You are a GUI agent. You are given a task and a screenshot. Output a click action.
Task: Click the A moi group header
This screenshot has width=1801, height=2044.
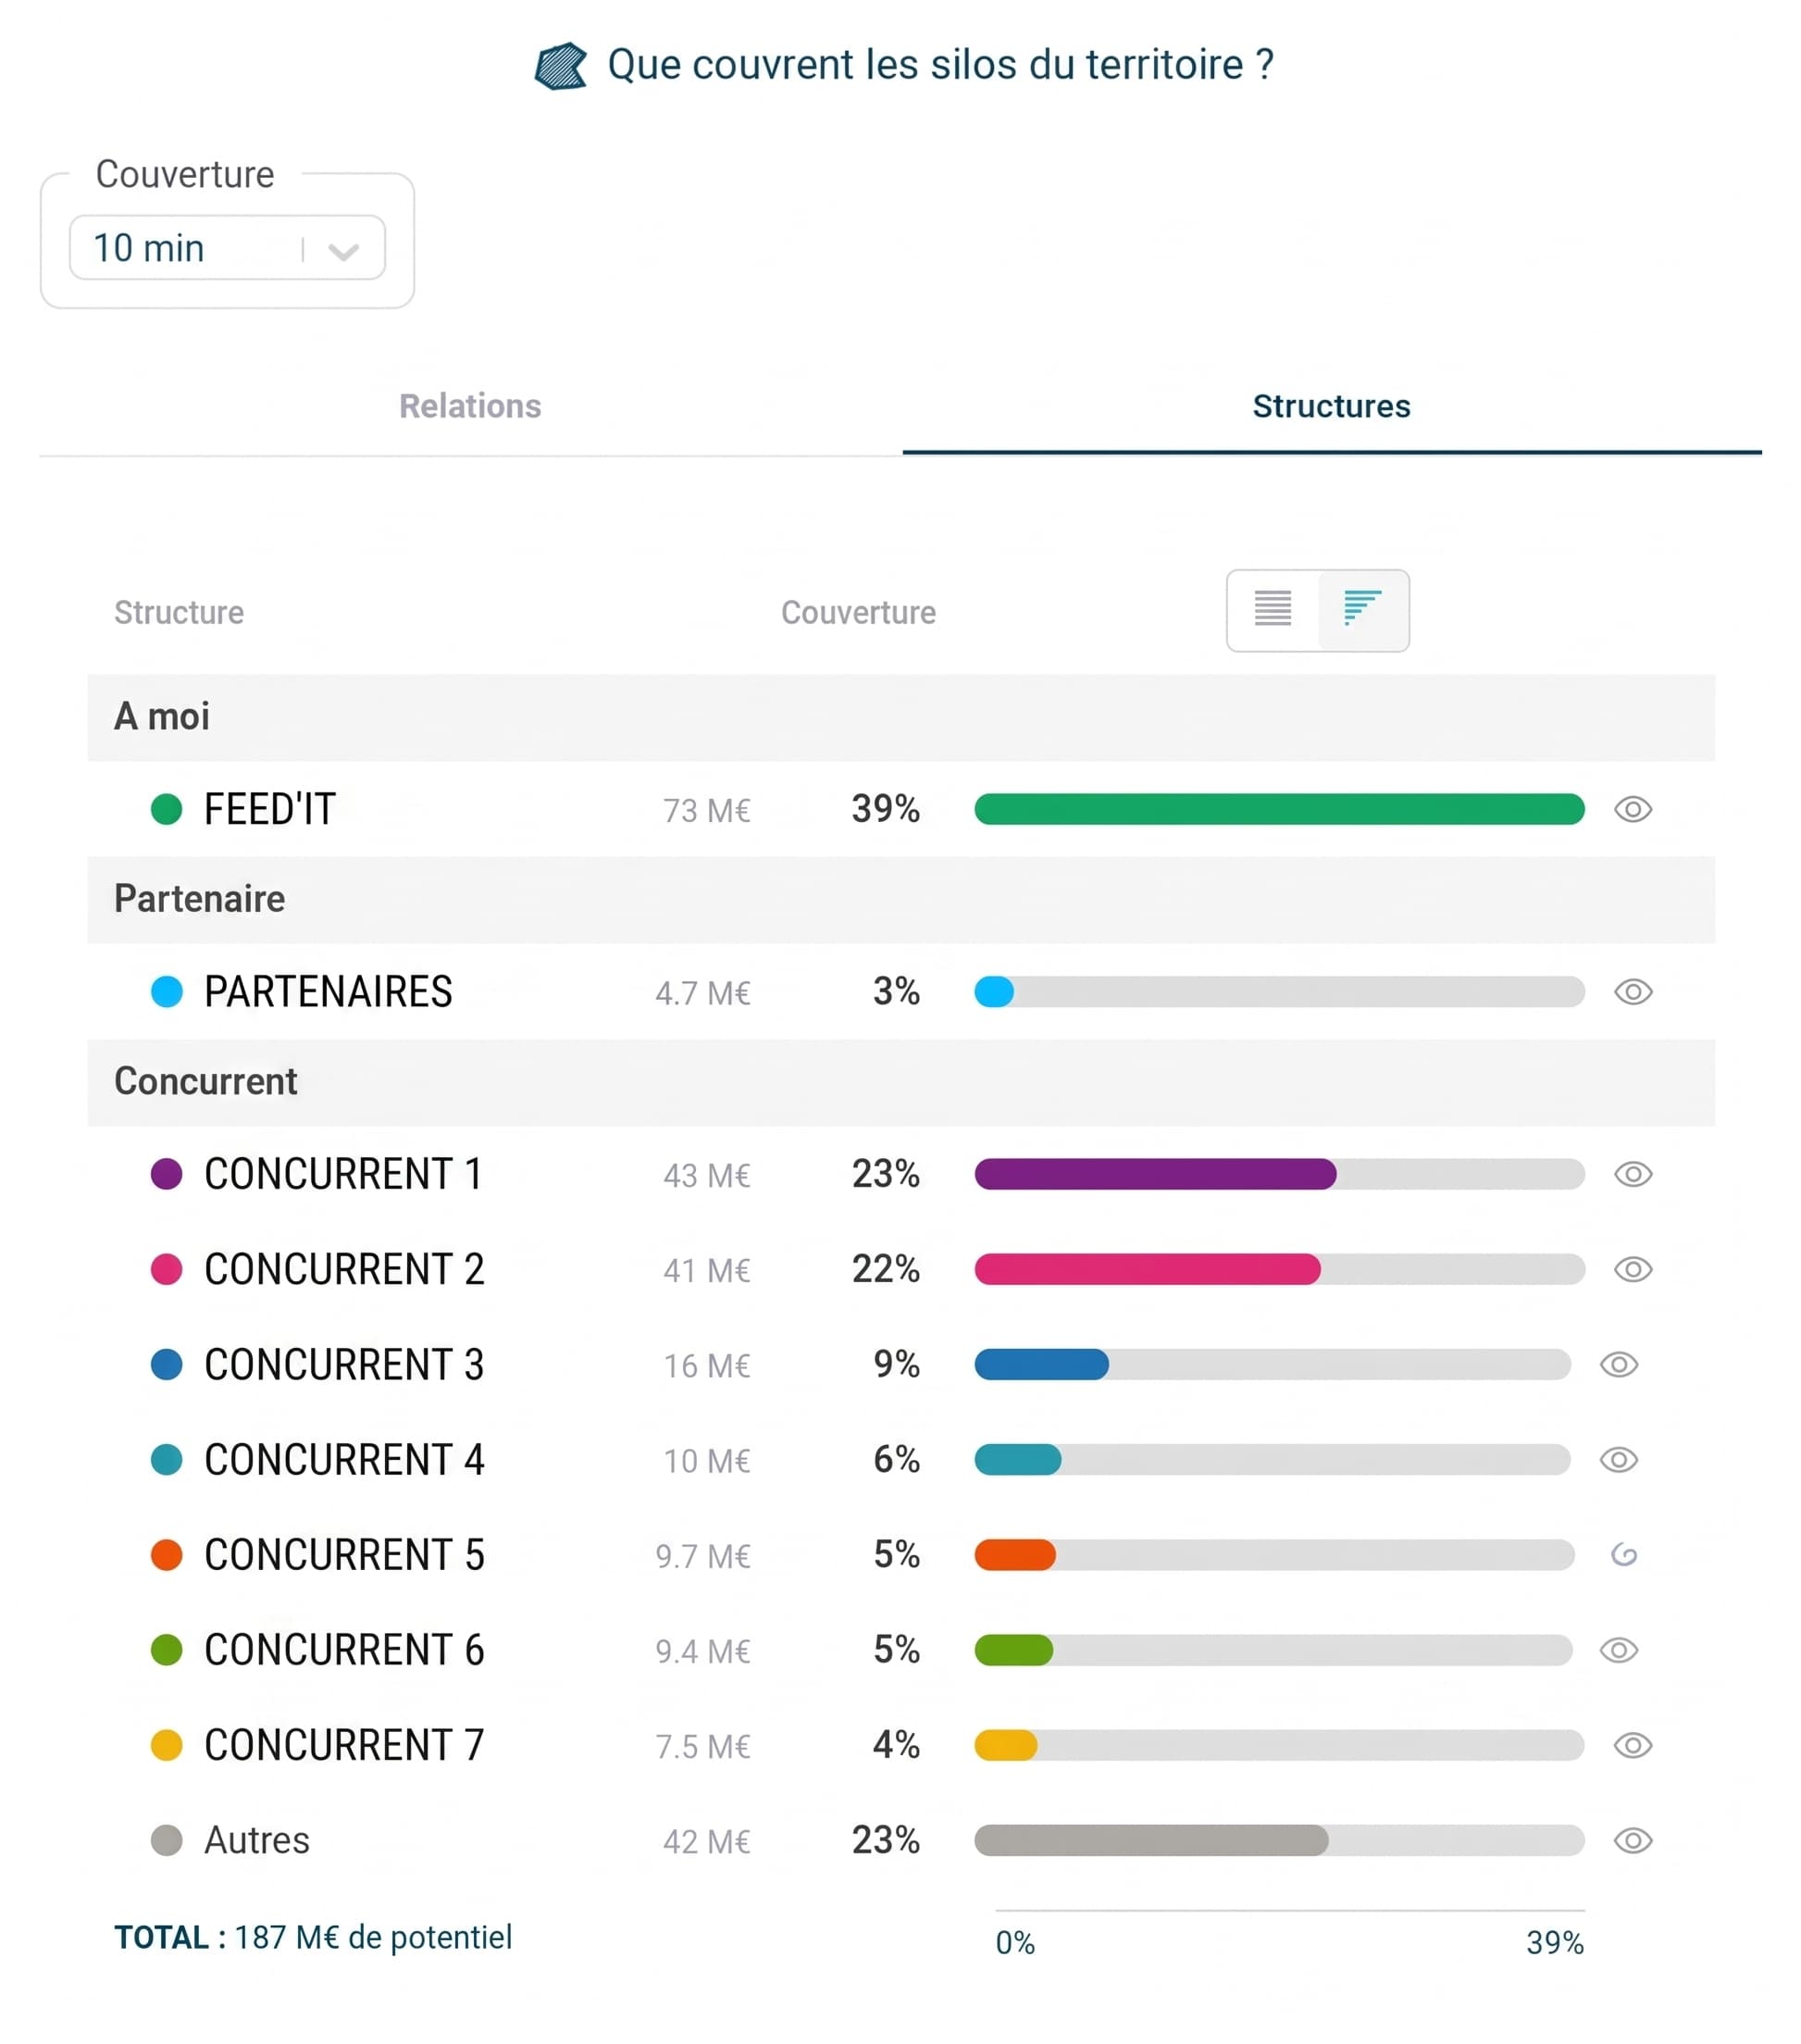[901, 718]
